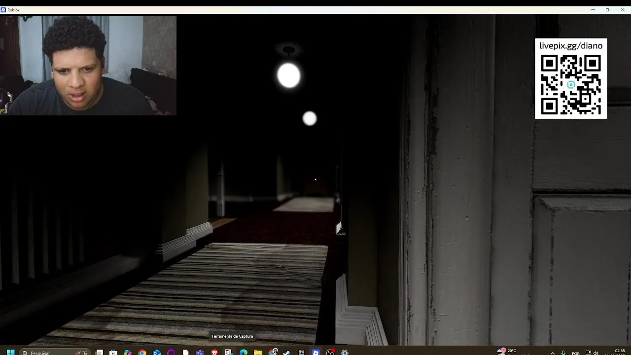This screenshot has height=355, width=631.
Task: Open Steam from the taskbar
Action: coord(286,352)
